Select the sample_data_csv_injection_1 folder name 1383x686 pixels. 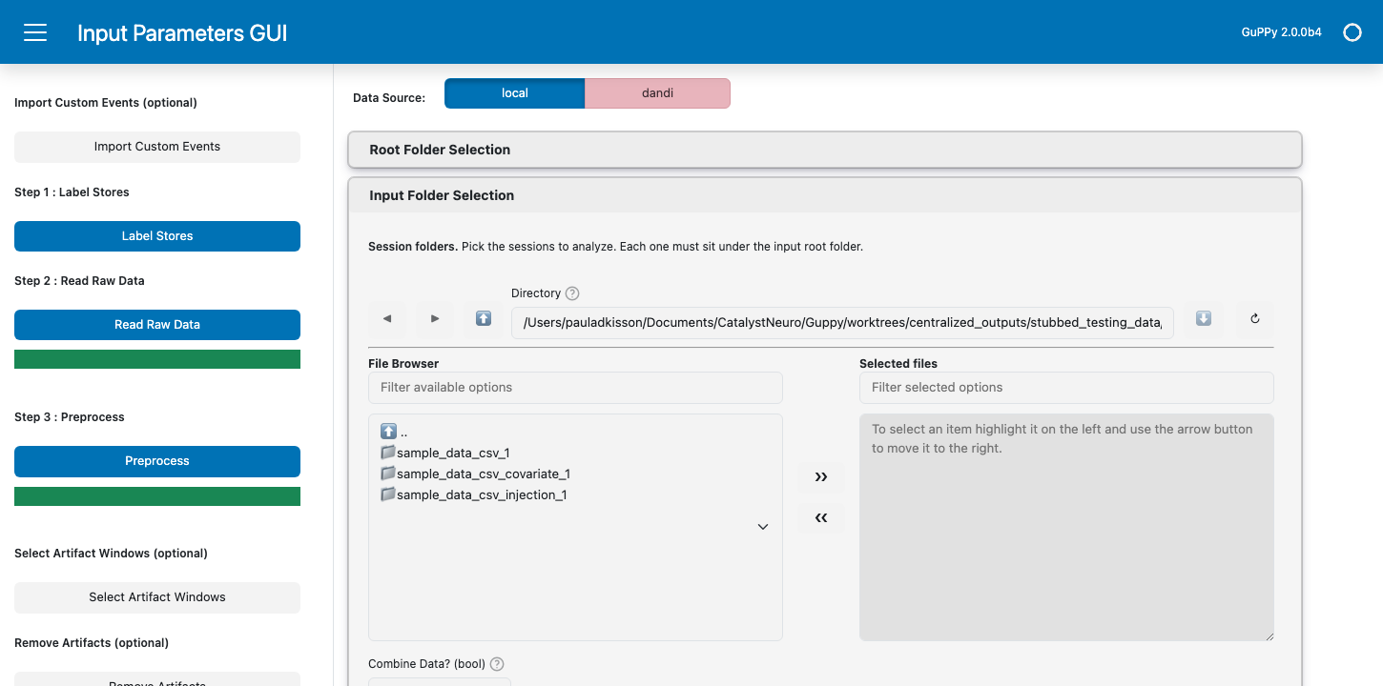pyautogui.click(x=482, y=494)
